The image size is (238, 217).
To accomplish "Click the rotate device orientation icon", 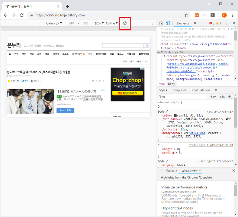I will pyautogui.click(x=125, y=23).
